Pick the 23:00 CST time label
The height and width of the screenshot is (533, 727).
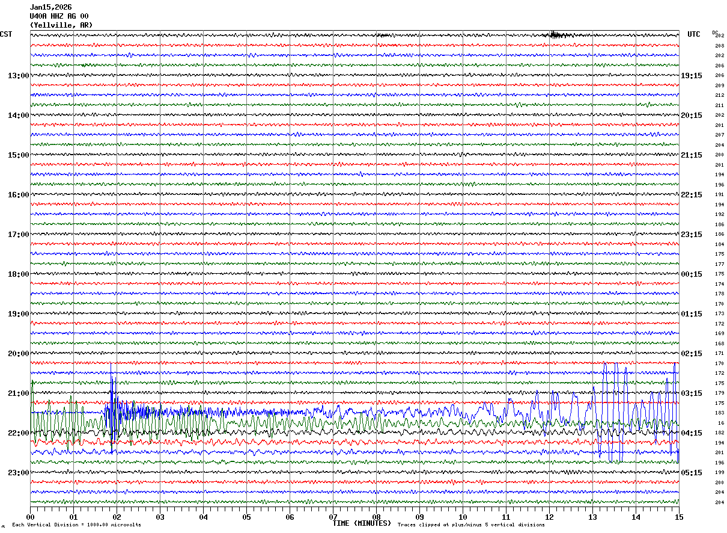18,472
